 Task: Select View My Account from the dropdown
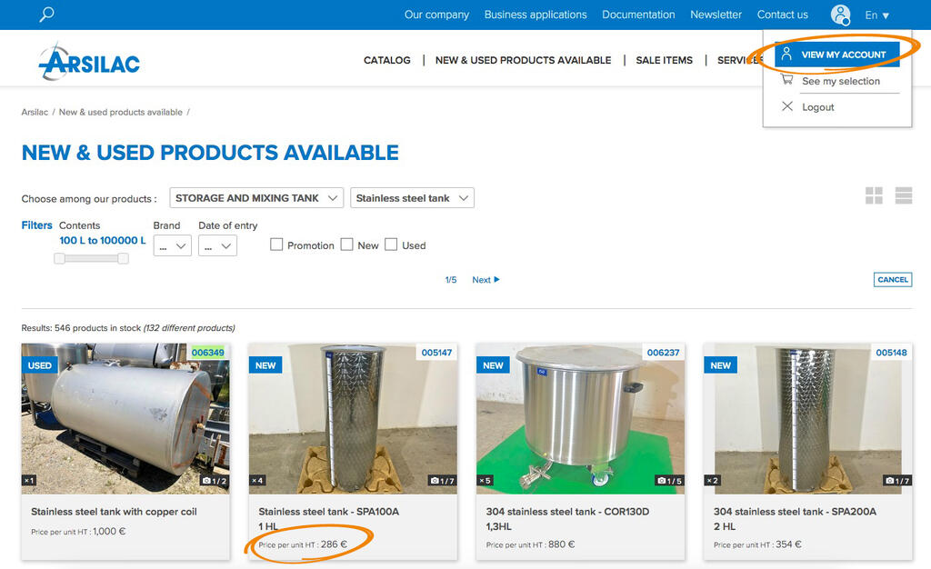click(x=837, y=54)
